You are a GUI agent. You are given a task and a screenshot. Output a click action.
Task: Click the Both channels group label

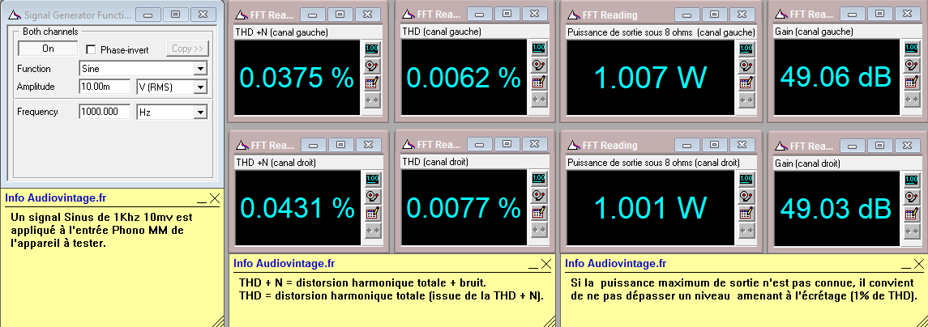(50, 32)
